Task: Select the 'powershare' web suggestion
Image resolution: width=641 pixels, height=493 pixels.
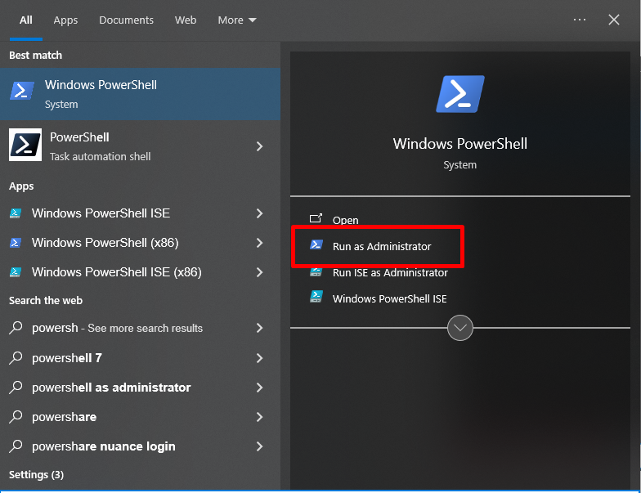Action: click(x=141, y=417)
